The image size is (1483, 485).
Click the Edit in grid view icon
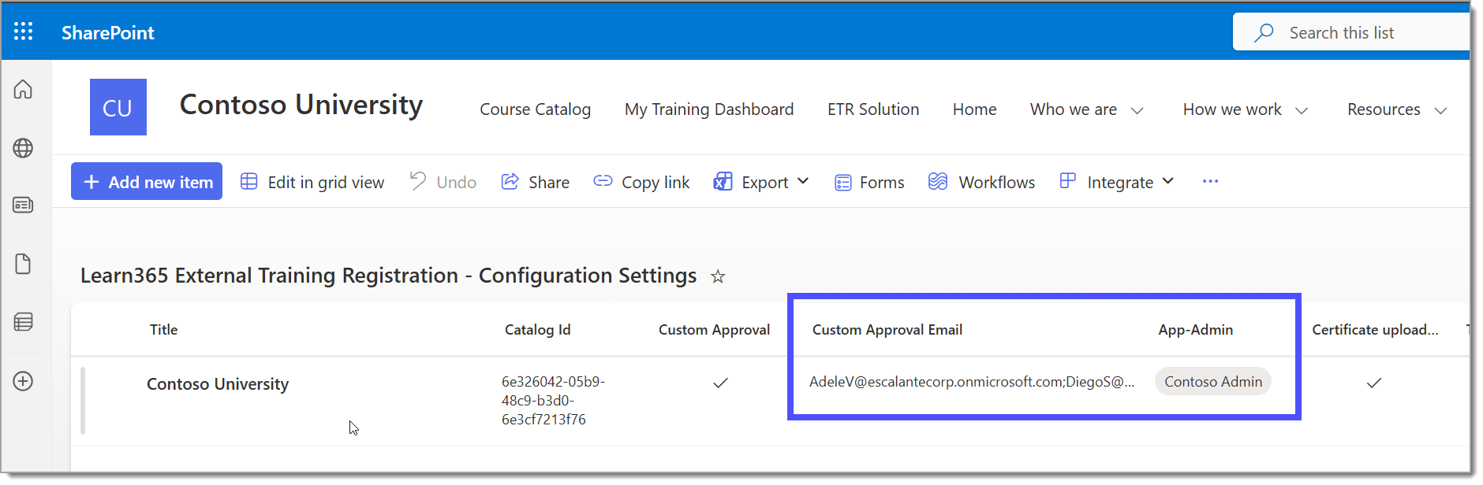[x=248, y=181]
